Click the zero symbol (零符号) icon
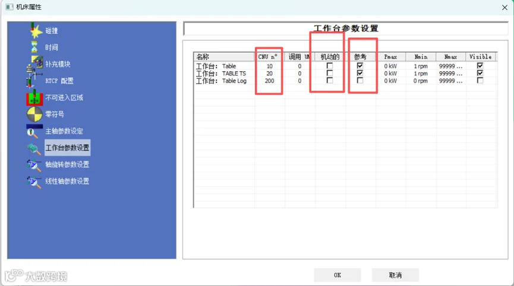Viewport: 514px width, 286px height. [34, 114]
